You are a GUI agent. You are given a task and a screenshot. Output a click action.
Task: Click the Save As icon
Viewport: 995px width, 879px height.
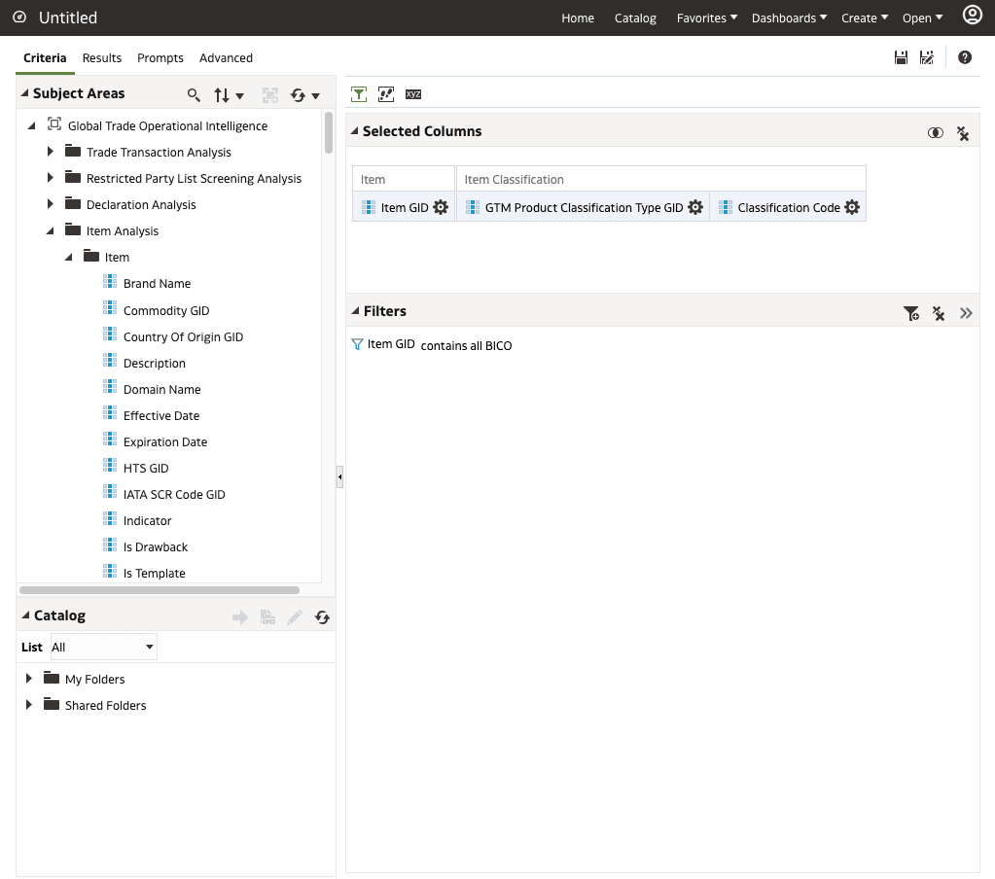pos(927,57)
